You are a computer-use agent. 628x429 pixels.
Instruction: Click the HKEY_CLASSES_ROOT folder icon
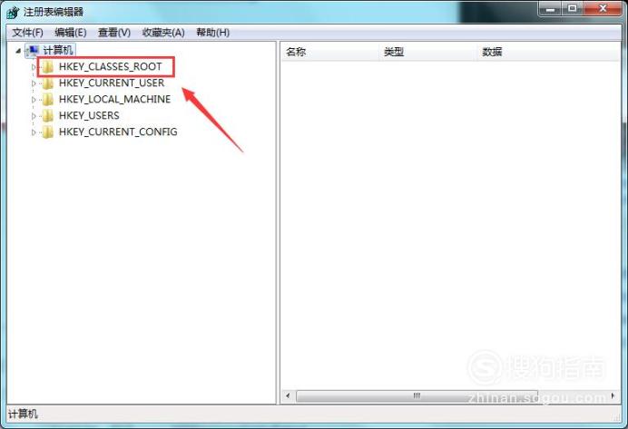48,67
